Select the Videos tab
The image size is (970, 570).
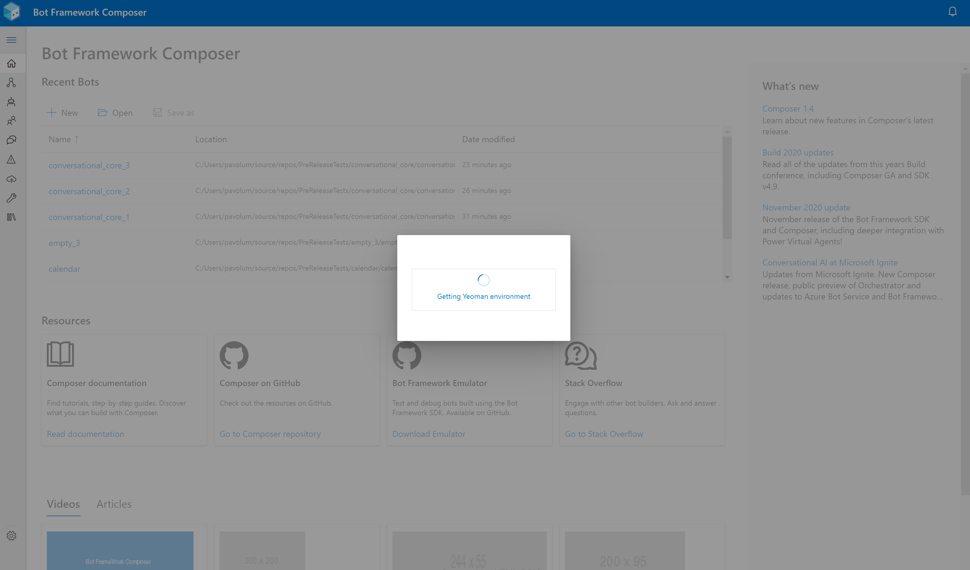click(63, 504)
